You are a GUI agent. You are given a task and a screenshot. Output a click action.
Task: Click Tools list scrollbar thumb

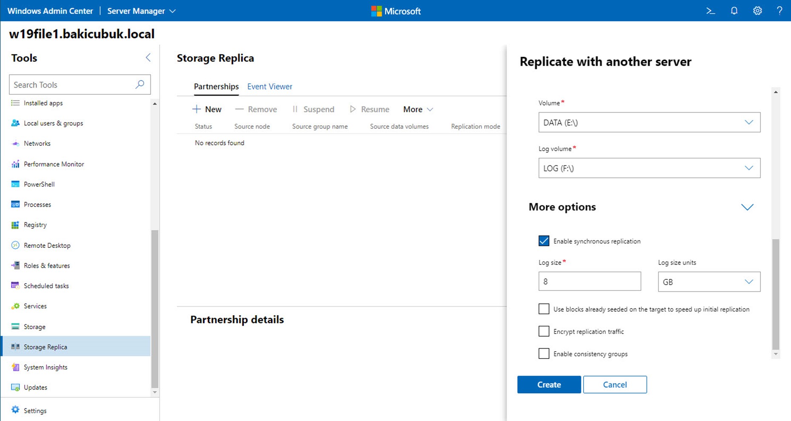point(155,309)
